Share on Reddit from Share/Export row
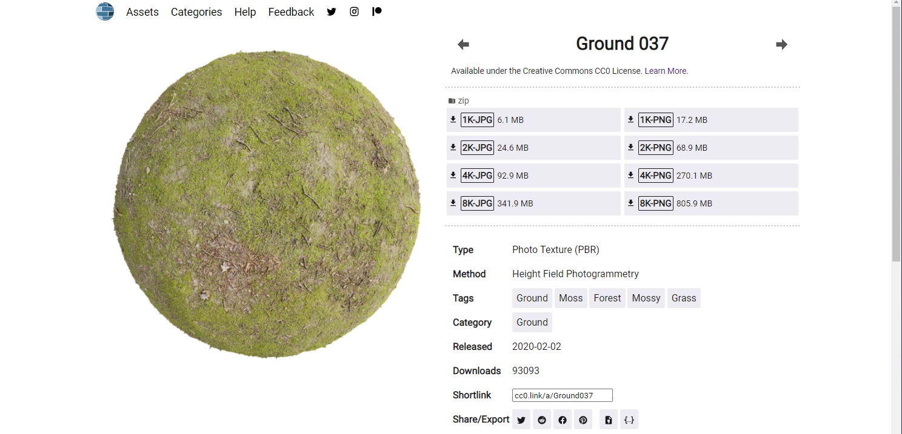The image size is (902, 434). click(542, 419)
